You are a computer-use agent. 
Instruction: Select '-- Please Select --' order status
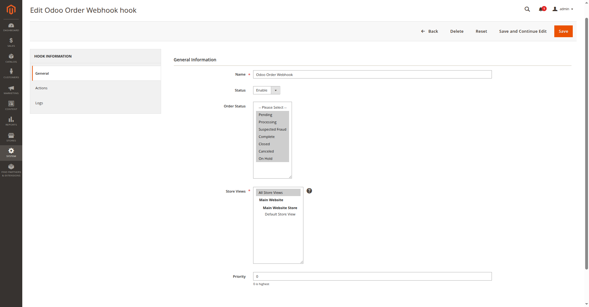[273, 107]
